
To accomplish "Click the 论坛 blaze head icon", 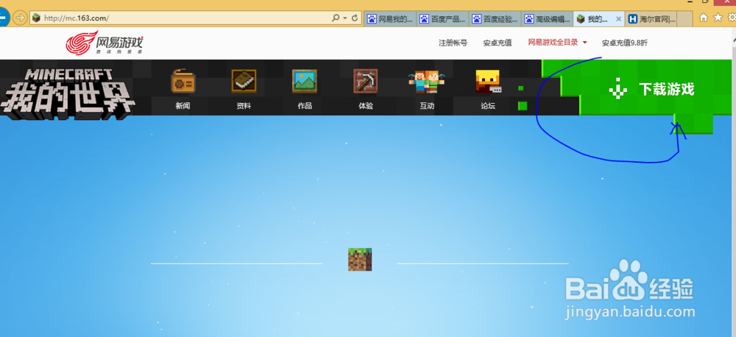I will 488,81.
